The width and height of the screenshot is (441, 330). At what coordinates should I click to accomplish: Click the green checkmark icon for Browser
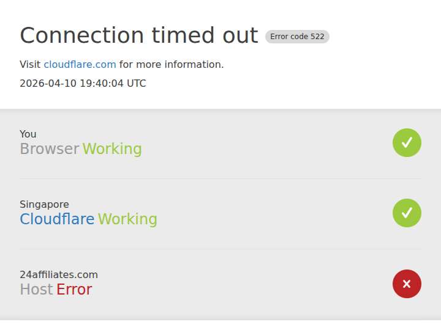pos(407,143)
